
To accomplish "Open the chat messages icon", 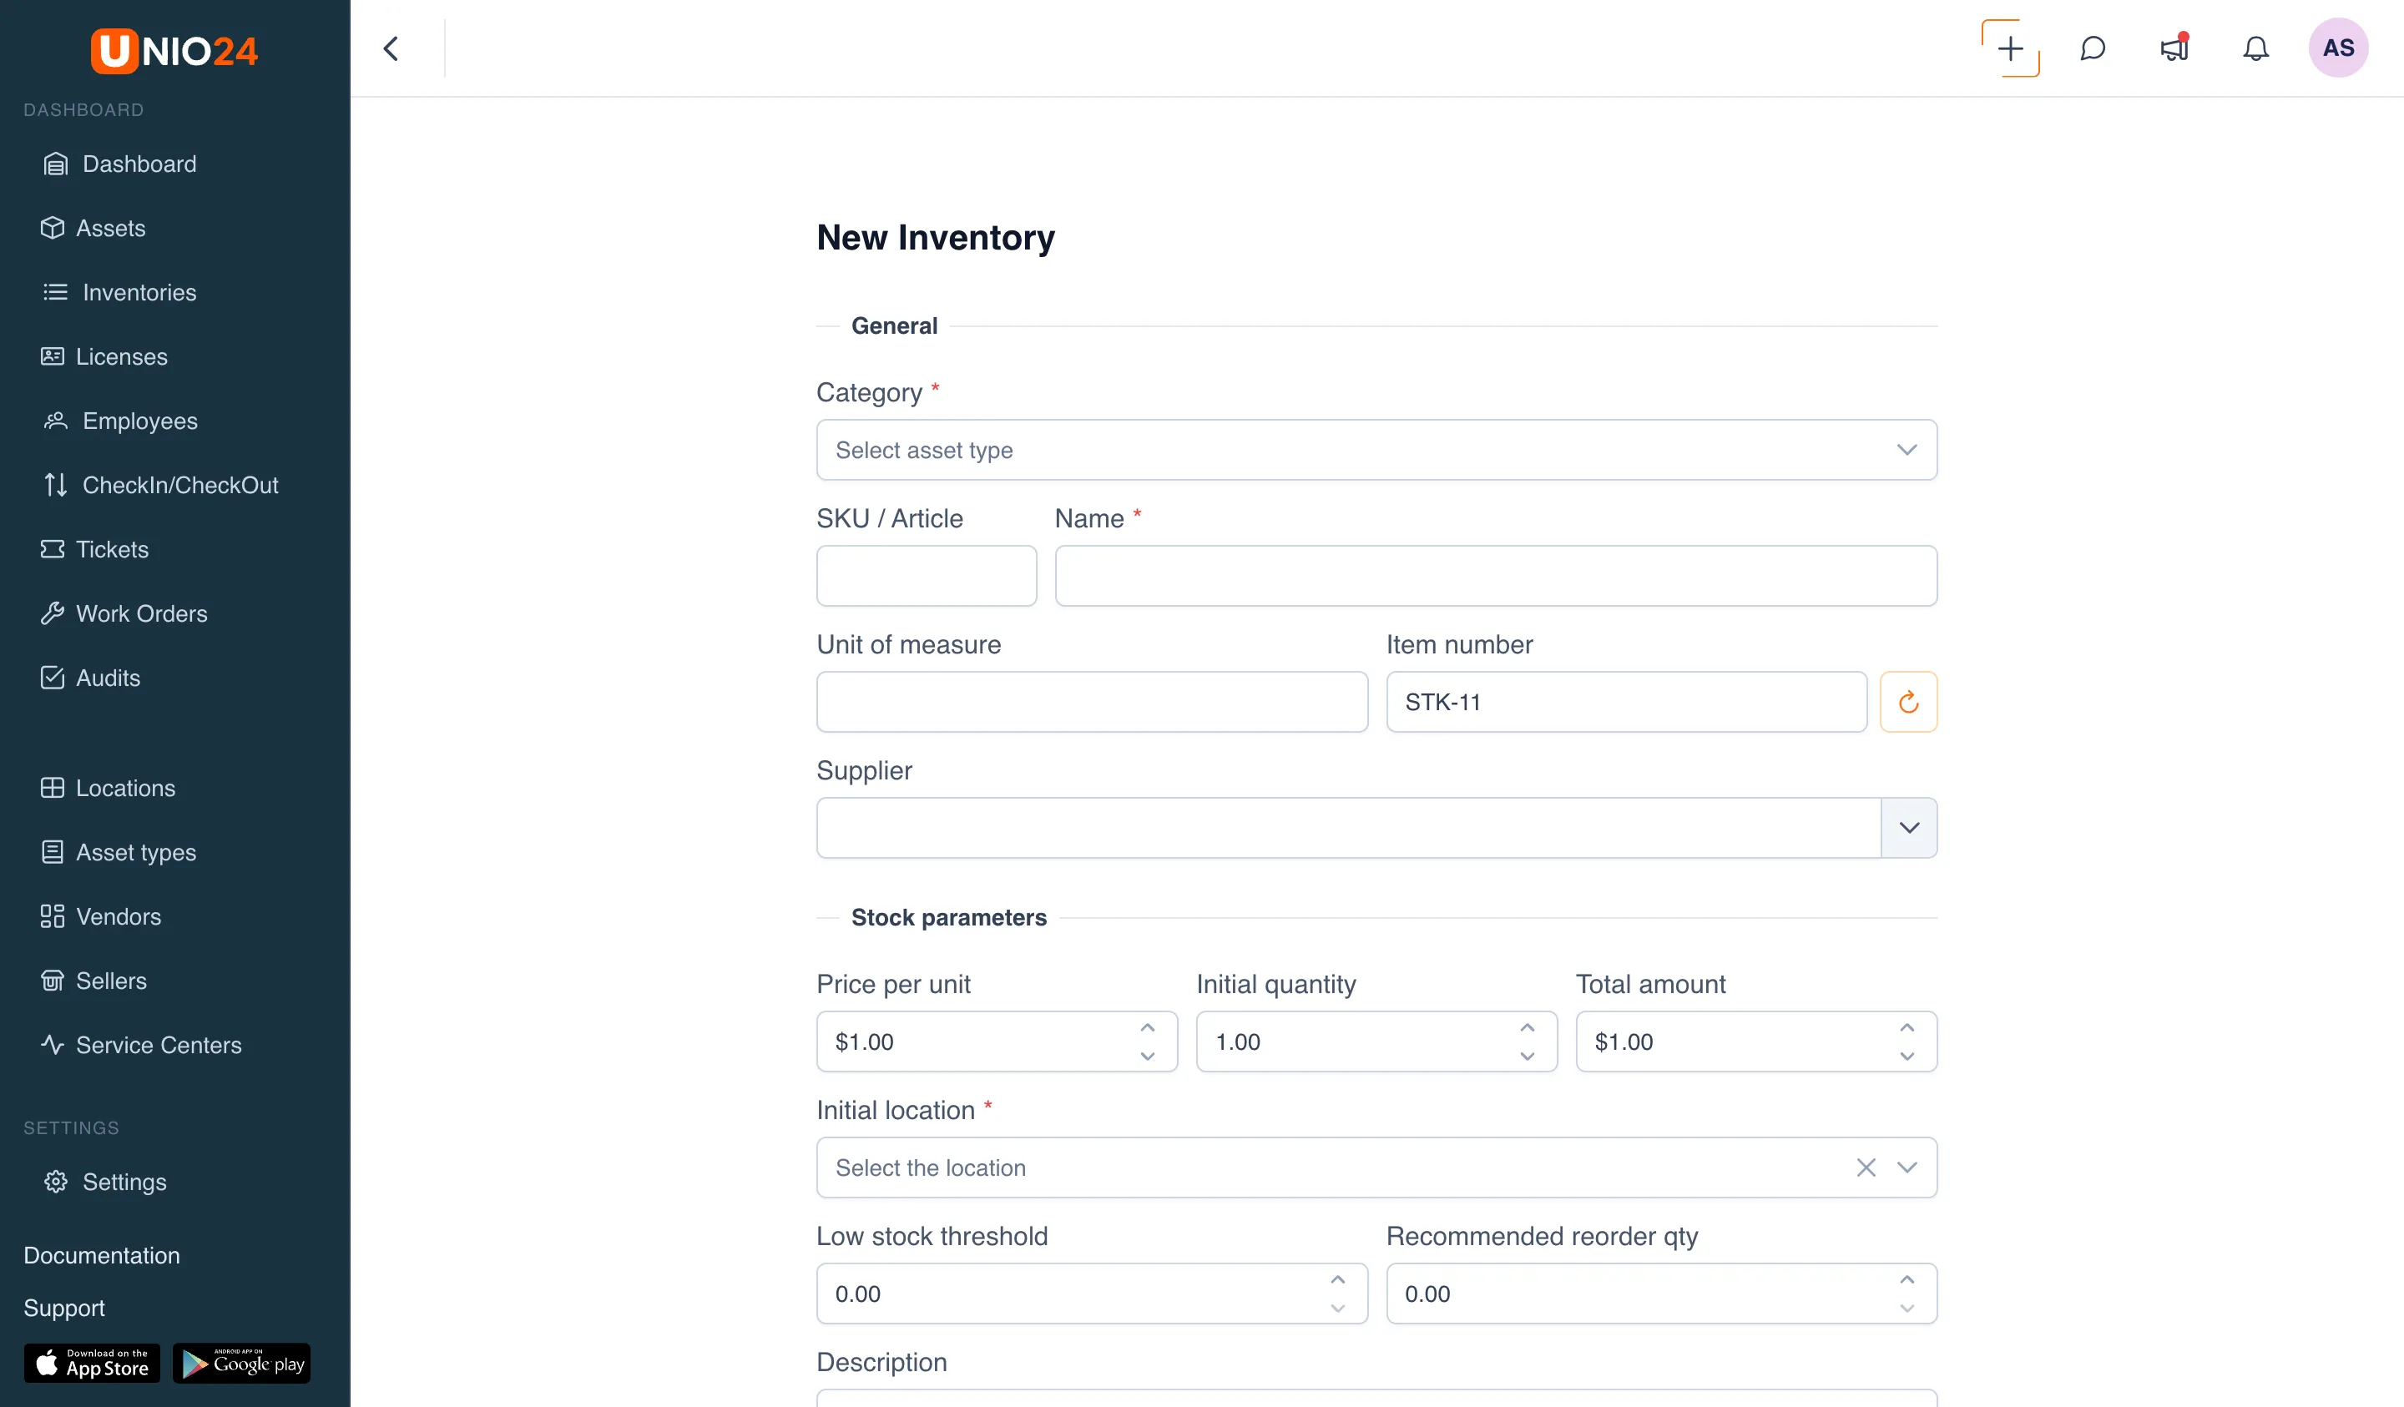I will (x=2092, y=48).
